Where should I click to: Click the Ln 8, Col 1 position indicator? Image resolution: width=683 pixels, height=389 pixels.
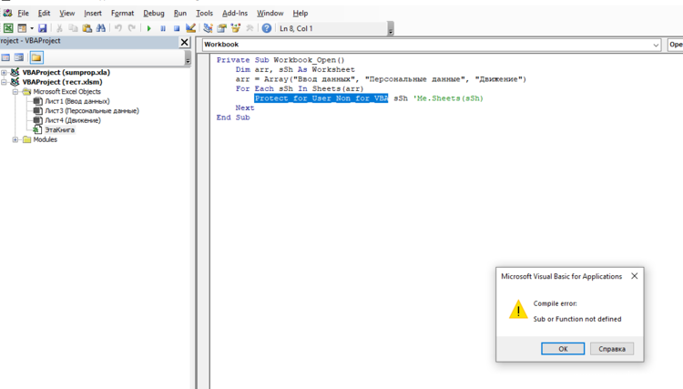(x=296, y=28)
